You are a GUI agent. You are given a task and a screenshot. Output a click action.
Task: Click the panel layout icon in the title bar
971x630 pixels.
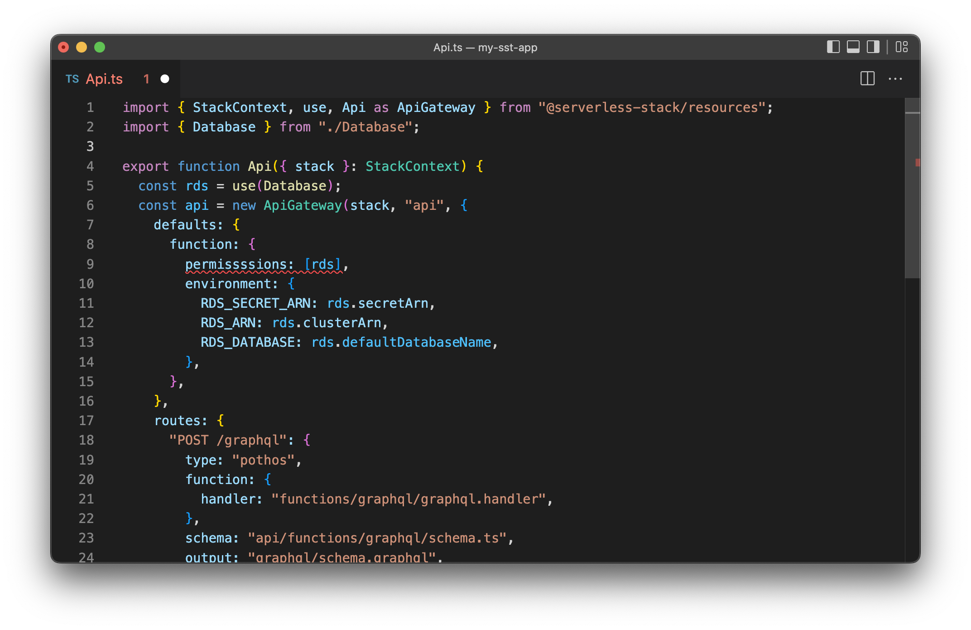point(901,47)
